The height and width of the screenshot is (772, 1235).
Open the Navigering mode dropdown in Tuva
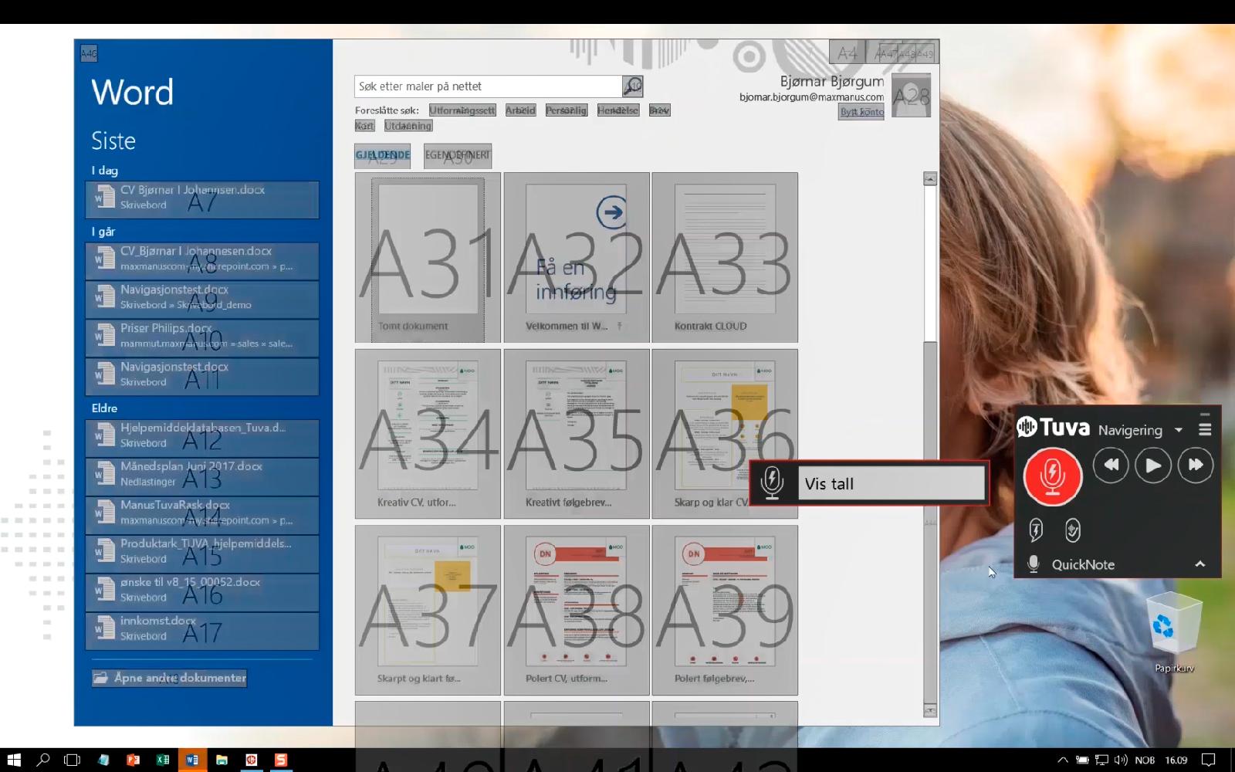1179,430
